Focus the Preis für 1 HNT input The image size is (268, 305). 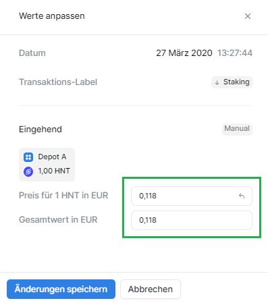[192, 196]
